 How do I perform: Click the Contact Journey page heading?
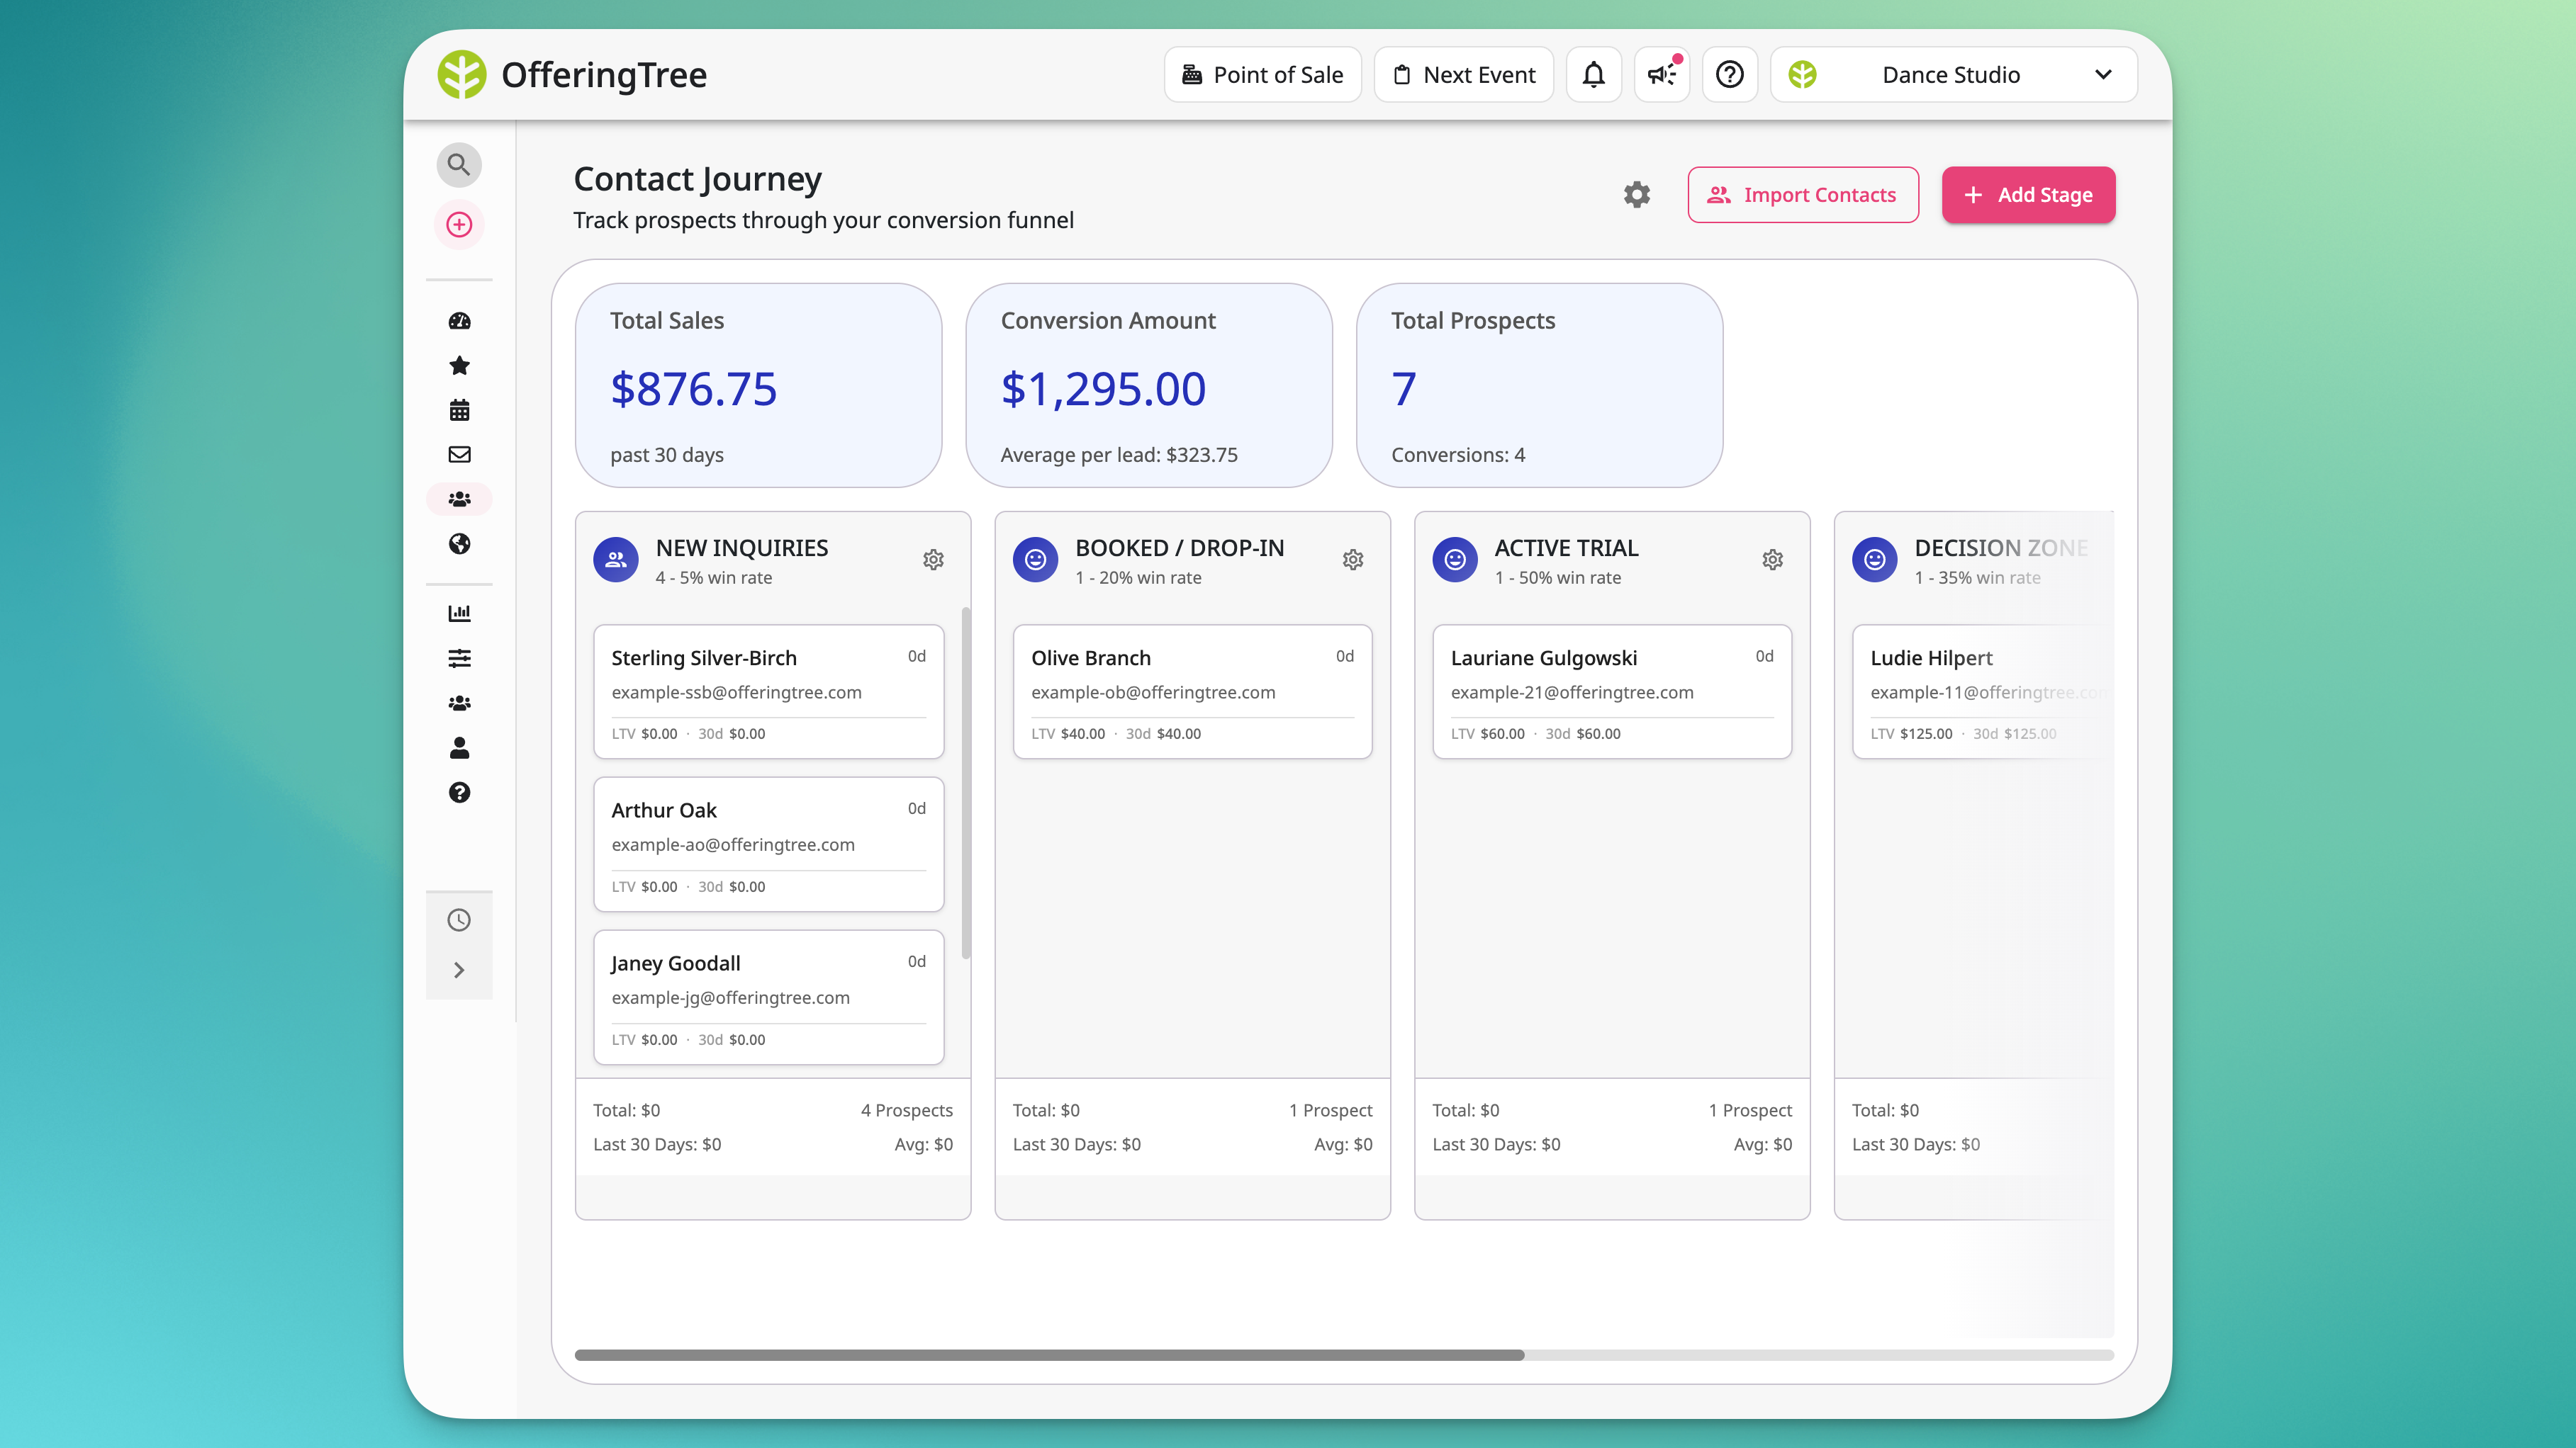click(x=697, y=179)
